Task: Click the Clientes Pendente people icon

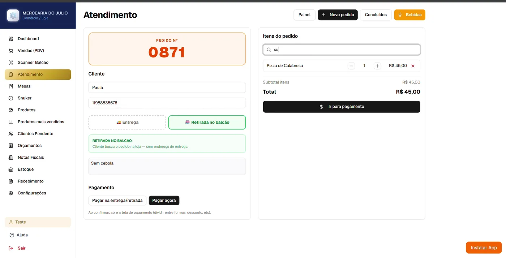Action: [x=11, y=134]
